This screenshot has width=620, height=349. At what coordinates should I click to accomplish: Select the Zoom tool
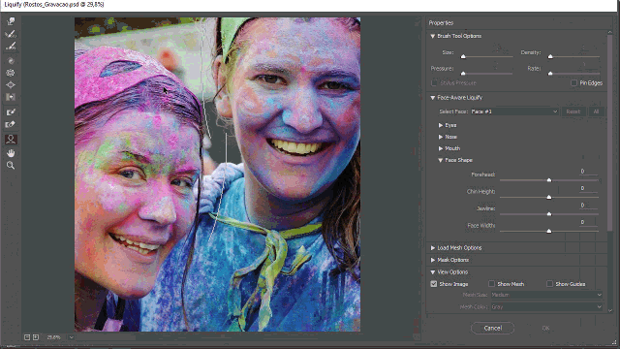[11, 166]
